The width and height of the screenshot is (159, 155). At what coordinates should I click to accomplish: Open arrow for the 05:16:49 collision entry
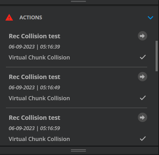point(143,77)
